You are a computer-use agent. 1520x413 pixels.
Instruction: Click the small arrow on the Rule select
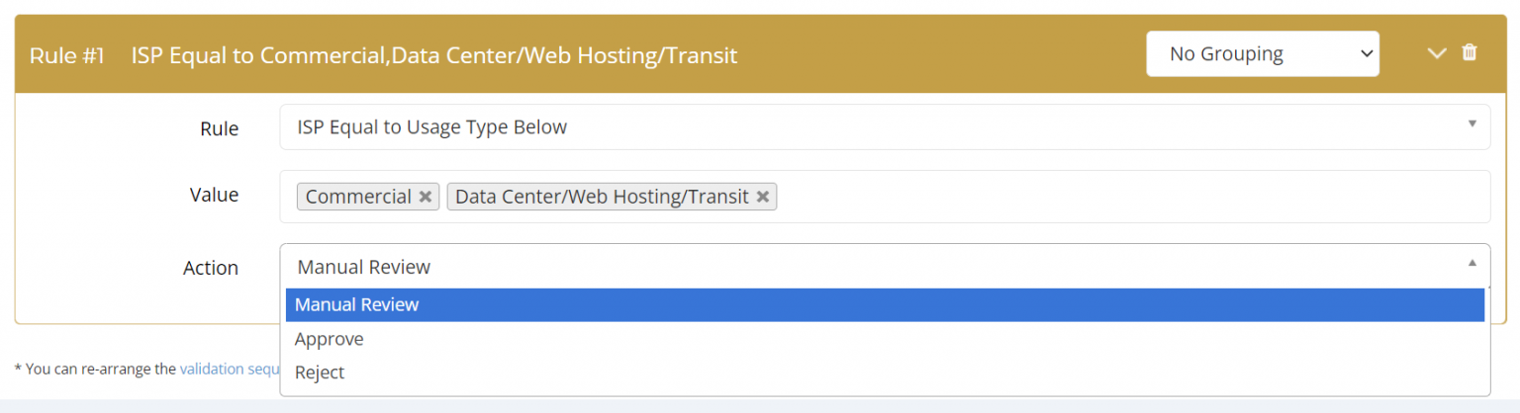pos(1472,124)
